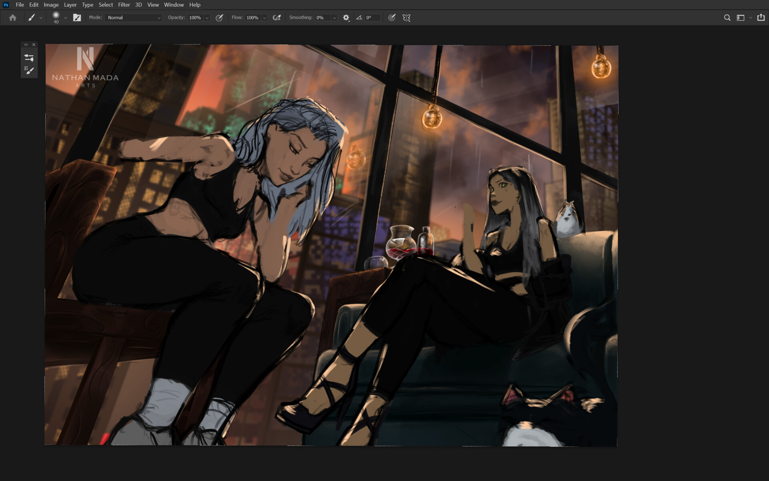
Task: Expand the collapsed panel dock arrows
Action: click(x=26, y=44)
